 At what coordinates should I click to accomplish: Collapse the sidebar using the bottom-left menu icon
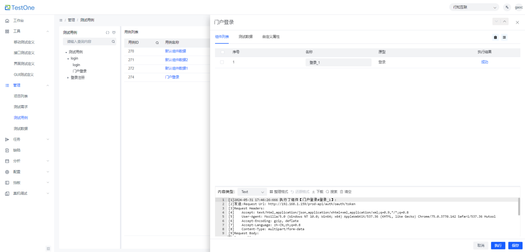tap(48, 248)
